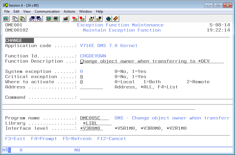
Task: Click the red tag Index icon
Action: pyautogui.click(x=115, y=19)
